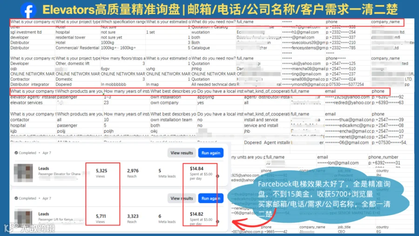Select the 5,711 Views figure
Screen dimensions: 419x236
pos(101,216)
